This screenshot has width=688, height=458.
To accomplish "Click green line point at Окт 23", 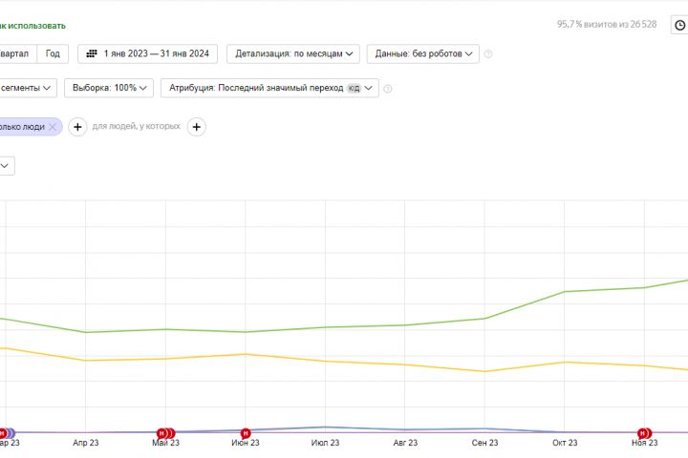I will [x=565, y=291].
